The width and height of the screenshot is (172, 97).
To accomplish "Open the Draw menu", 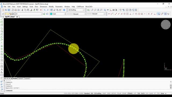I will [x=37, y=6].
